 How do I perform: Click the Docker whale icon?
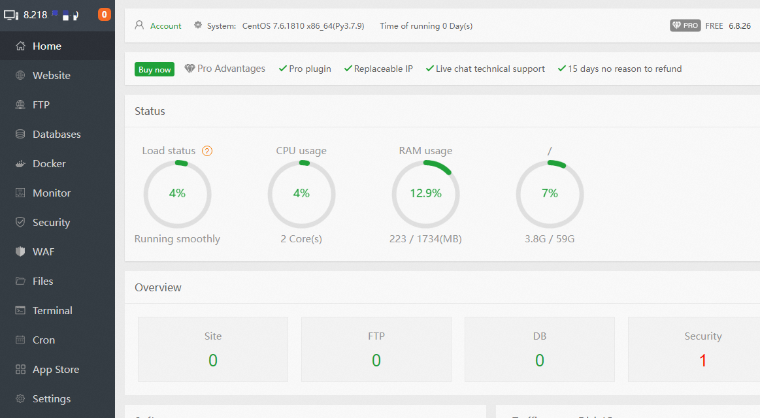[x=20, y=164]
